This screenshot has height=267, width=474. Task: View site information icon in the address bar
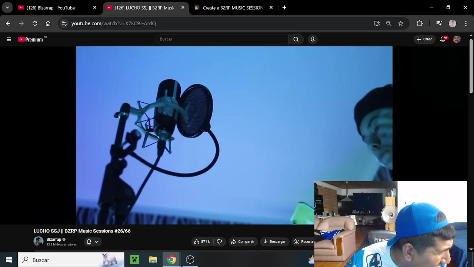pos(64,23)
